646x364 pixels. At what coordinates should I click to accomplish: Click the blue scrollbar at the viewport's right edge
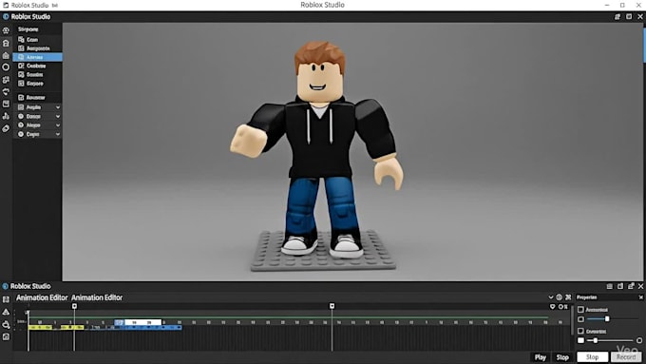644,47
